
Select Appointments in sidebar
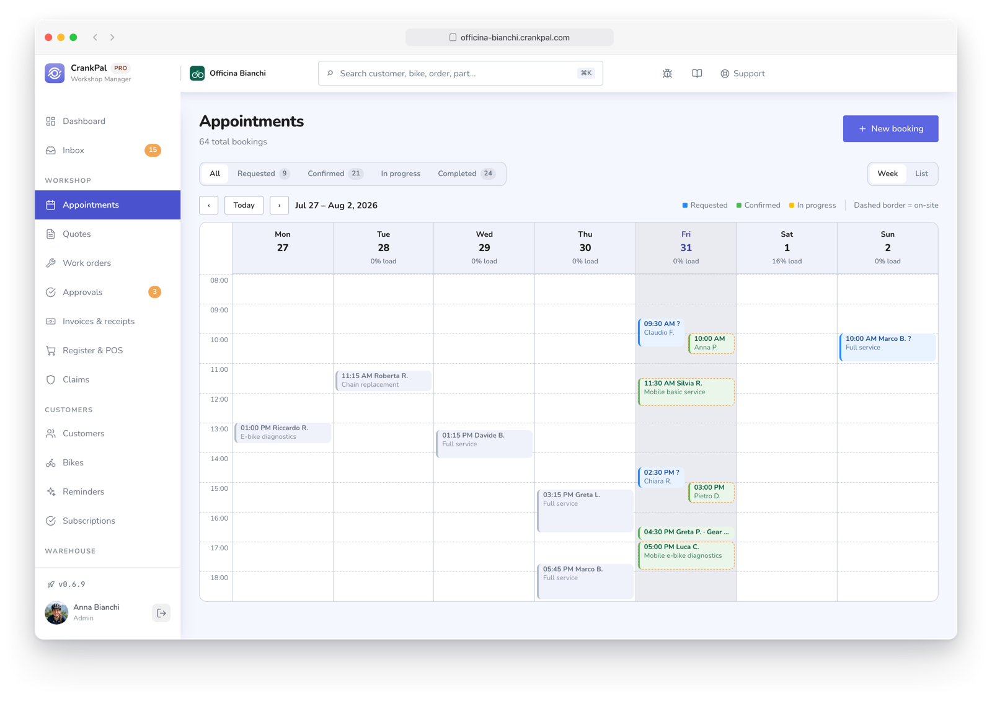click(107, 205)
